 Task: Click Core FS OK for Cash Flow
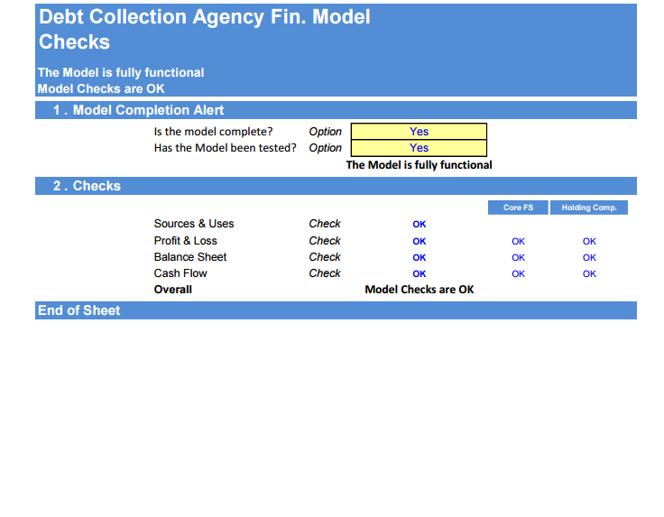point(519,274)
